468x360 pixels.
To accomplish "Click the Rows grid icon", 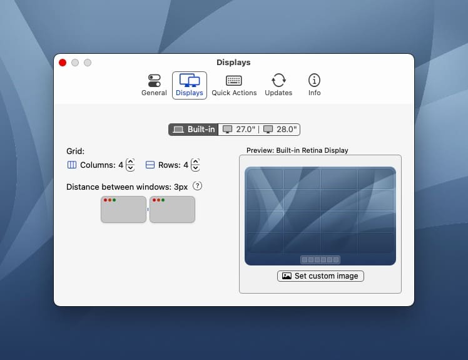I will click(150, 165).
